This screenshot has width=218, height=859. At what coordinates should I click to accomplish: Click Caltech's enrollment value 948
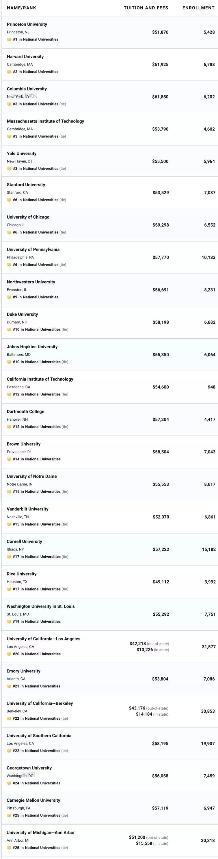pyautogui.click(x=211, y=387)
